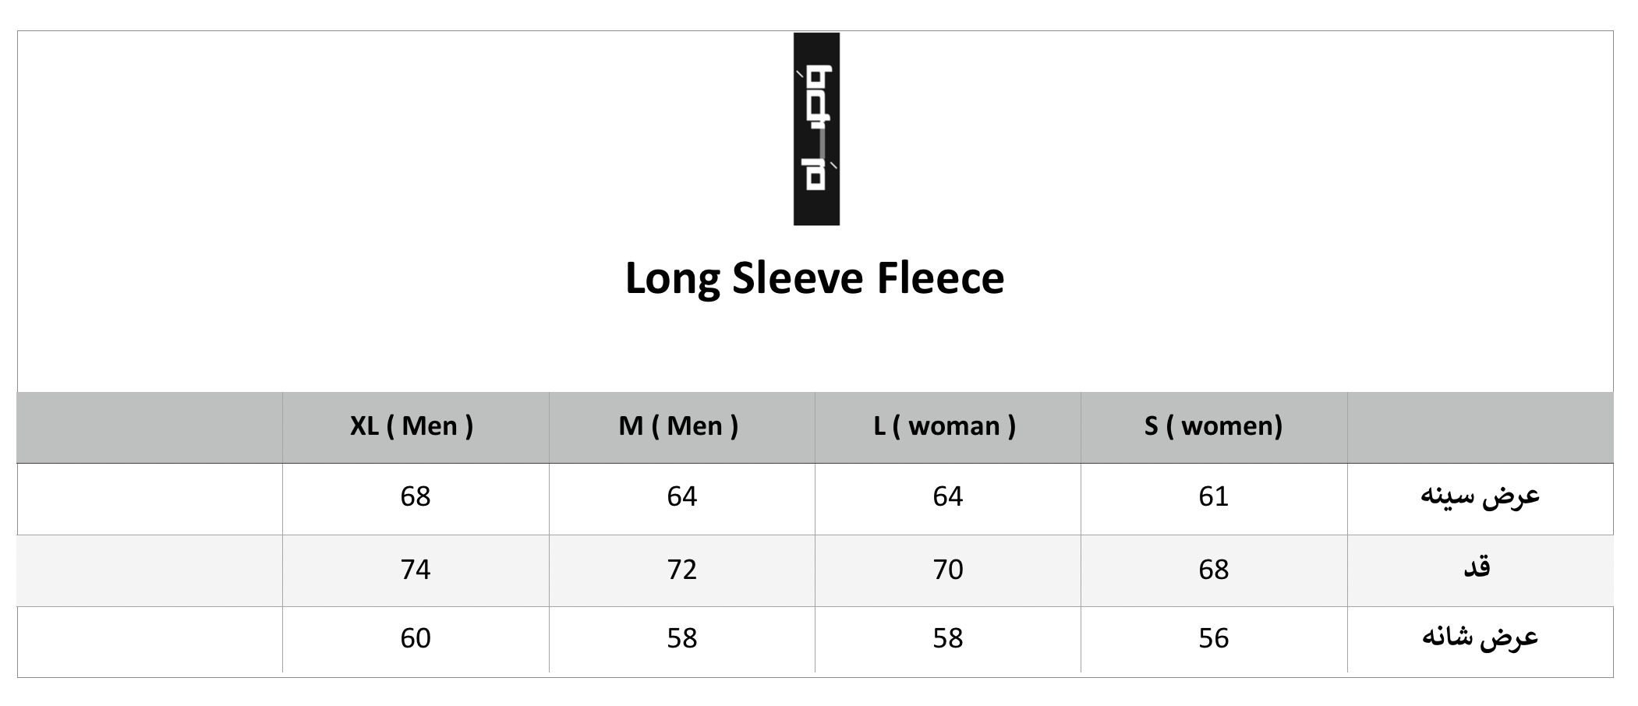Click the value 70 in L column
1638x706 pixels.
click(x=948, y=570)
